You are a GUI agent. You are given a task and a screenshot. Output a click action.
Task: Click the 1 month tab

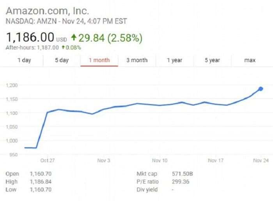pos(99,60)
